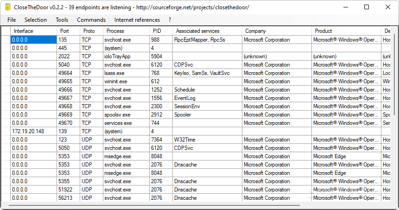Click the RpcEptMapper, RpcSs services cell
399x210 pixels.
[207, 40]
